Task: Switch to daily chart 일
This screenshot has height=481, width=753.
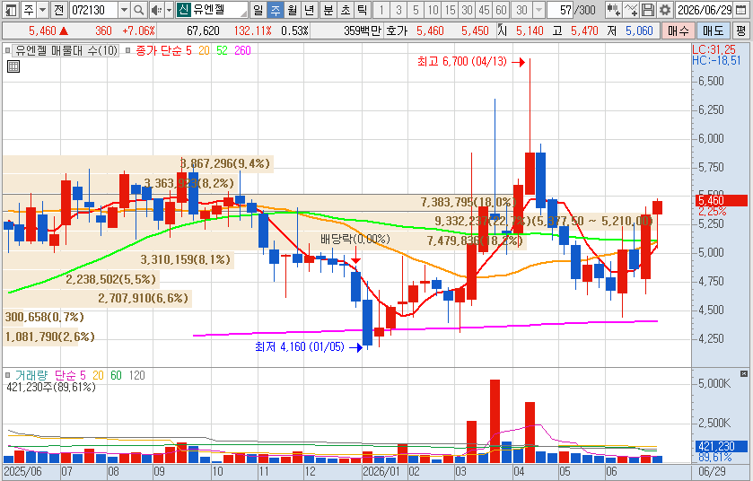Action: [258, 10]
